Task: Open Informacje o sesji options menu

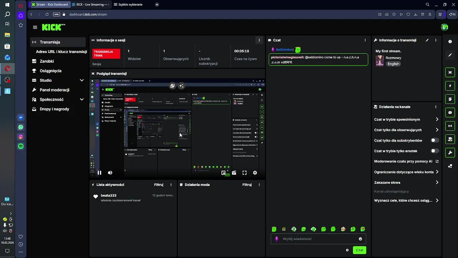Action: coord(259,40)
